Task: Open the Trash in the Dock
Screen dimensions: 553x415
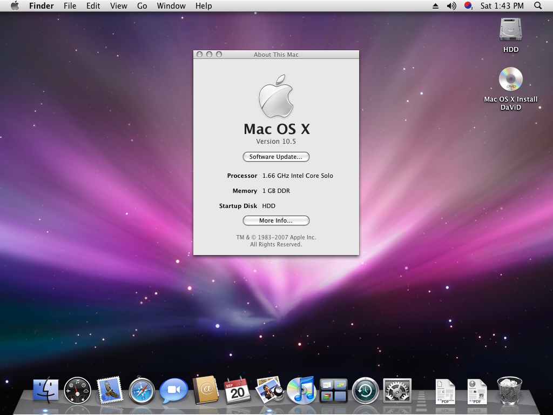Action: [x=509, y=390]
